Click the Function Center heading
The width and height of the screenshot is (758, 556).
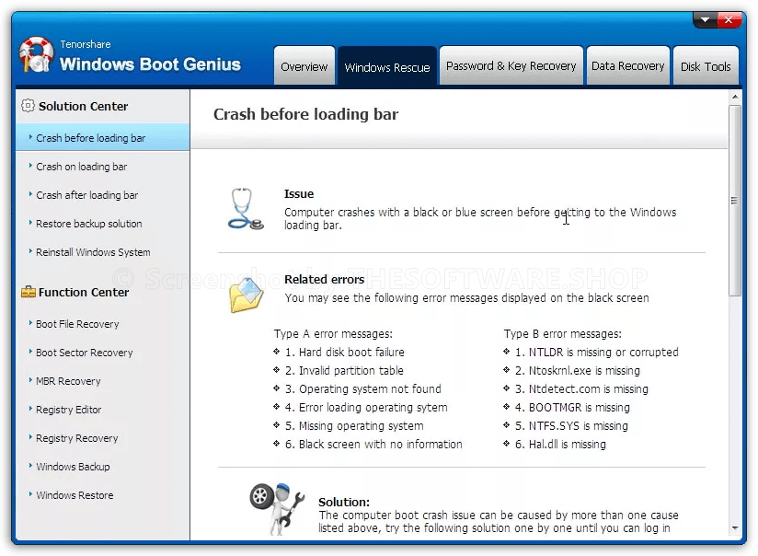[84, 293]
